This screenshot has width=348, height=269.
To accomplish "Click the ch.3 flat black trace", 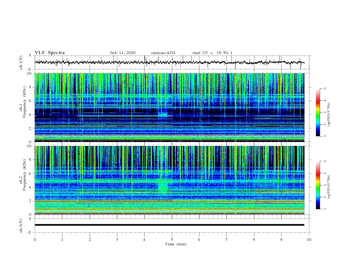I will point(169,225).
